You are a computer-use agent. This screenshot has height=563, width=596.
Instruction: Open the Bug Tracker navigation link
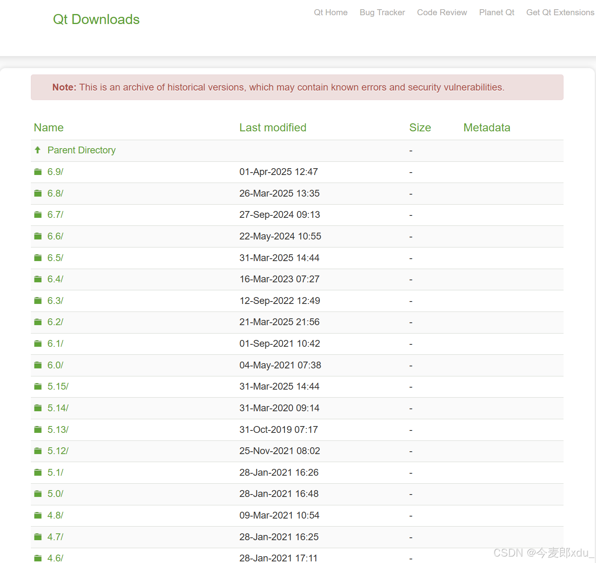point(382,12)
